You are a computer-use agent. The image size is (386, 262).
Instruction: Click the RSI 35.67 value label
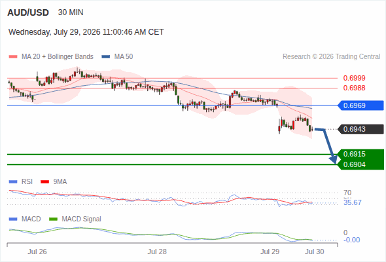click(x=353, y=202)
